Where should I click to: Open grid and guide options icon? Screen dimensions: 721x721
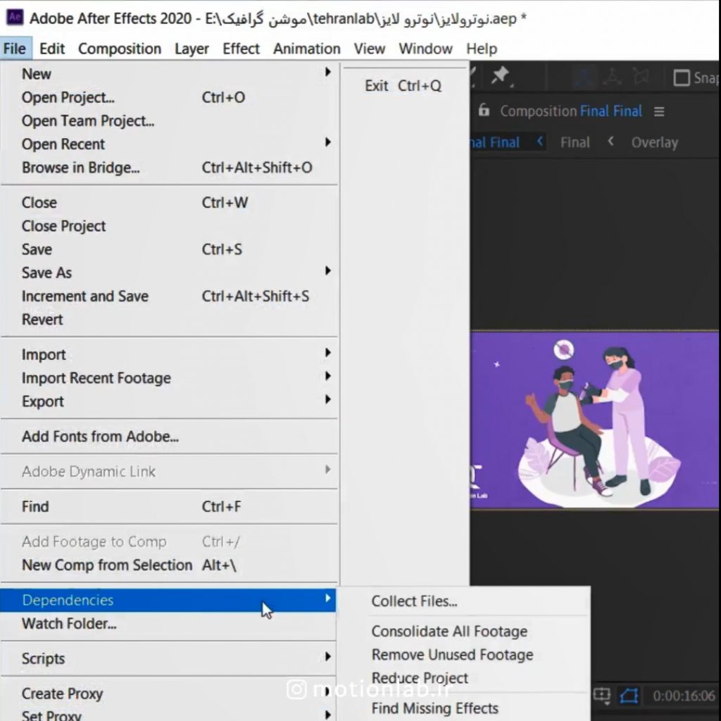[602, 696]
